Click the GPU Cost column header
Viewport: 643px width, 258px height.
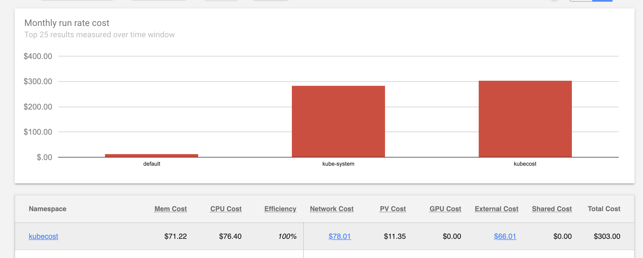pos(445,209)
